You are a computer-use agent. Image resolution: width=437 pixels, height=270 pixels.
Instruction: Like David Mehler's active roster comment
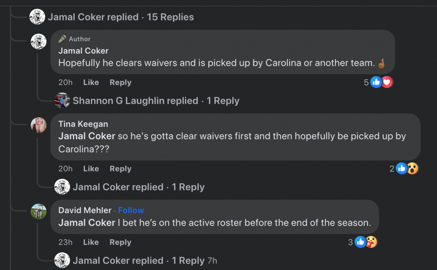tap(91, 242)
